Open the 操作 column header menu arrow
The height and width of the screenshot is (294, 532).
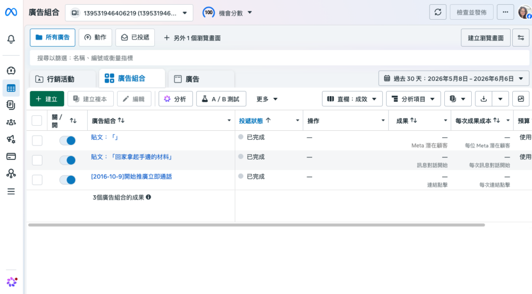[383, 121]
